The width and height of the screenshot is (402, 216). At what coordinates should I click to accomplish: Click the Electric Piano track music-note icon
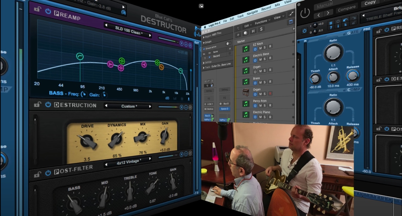tap(246, 115)
